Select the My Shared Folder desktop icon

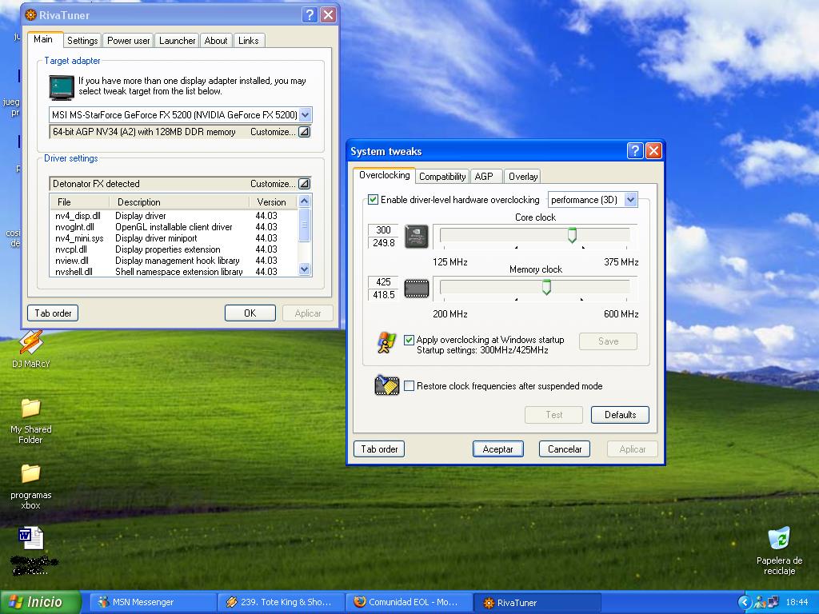(31, 421)
